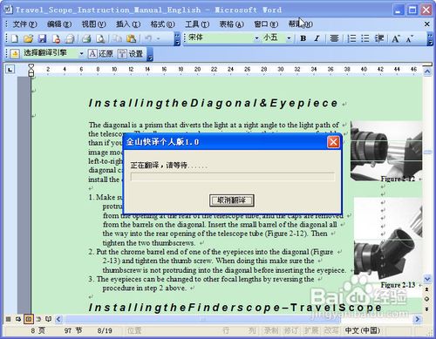Expand translation toolbar options chevron
The height and width of the screenshot is (339, 436).
[150, 55]
